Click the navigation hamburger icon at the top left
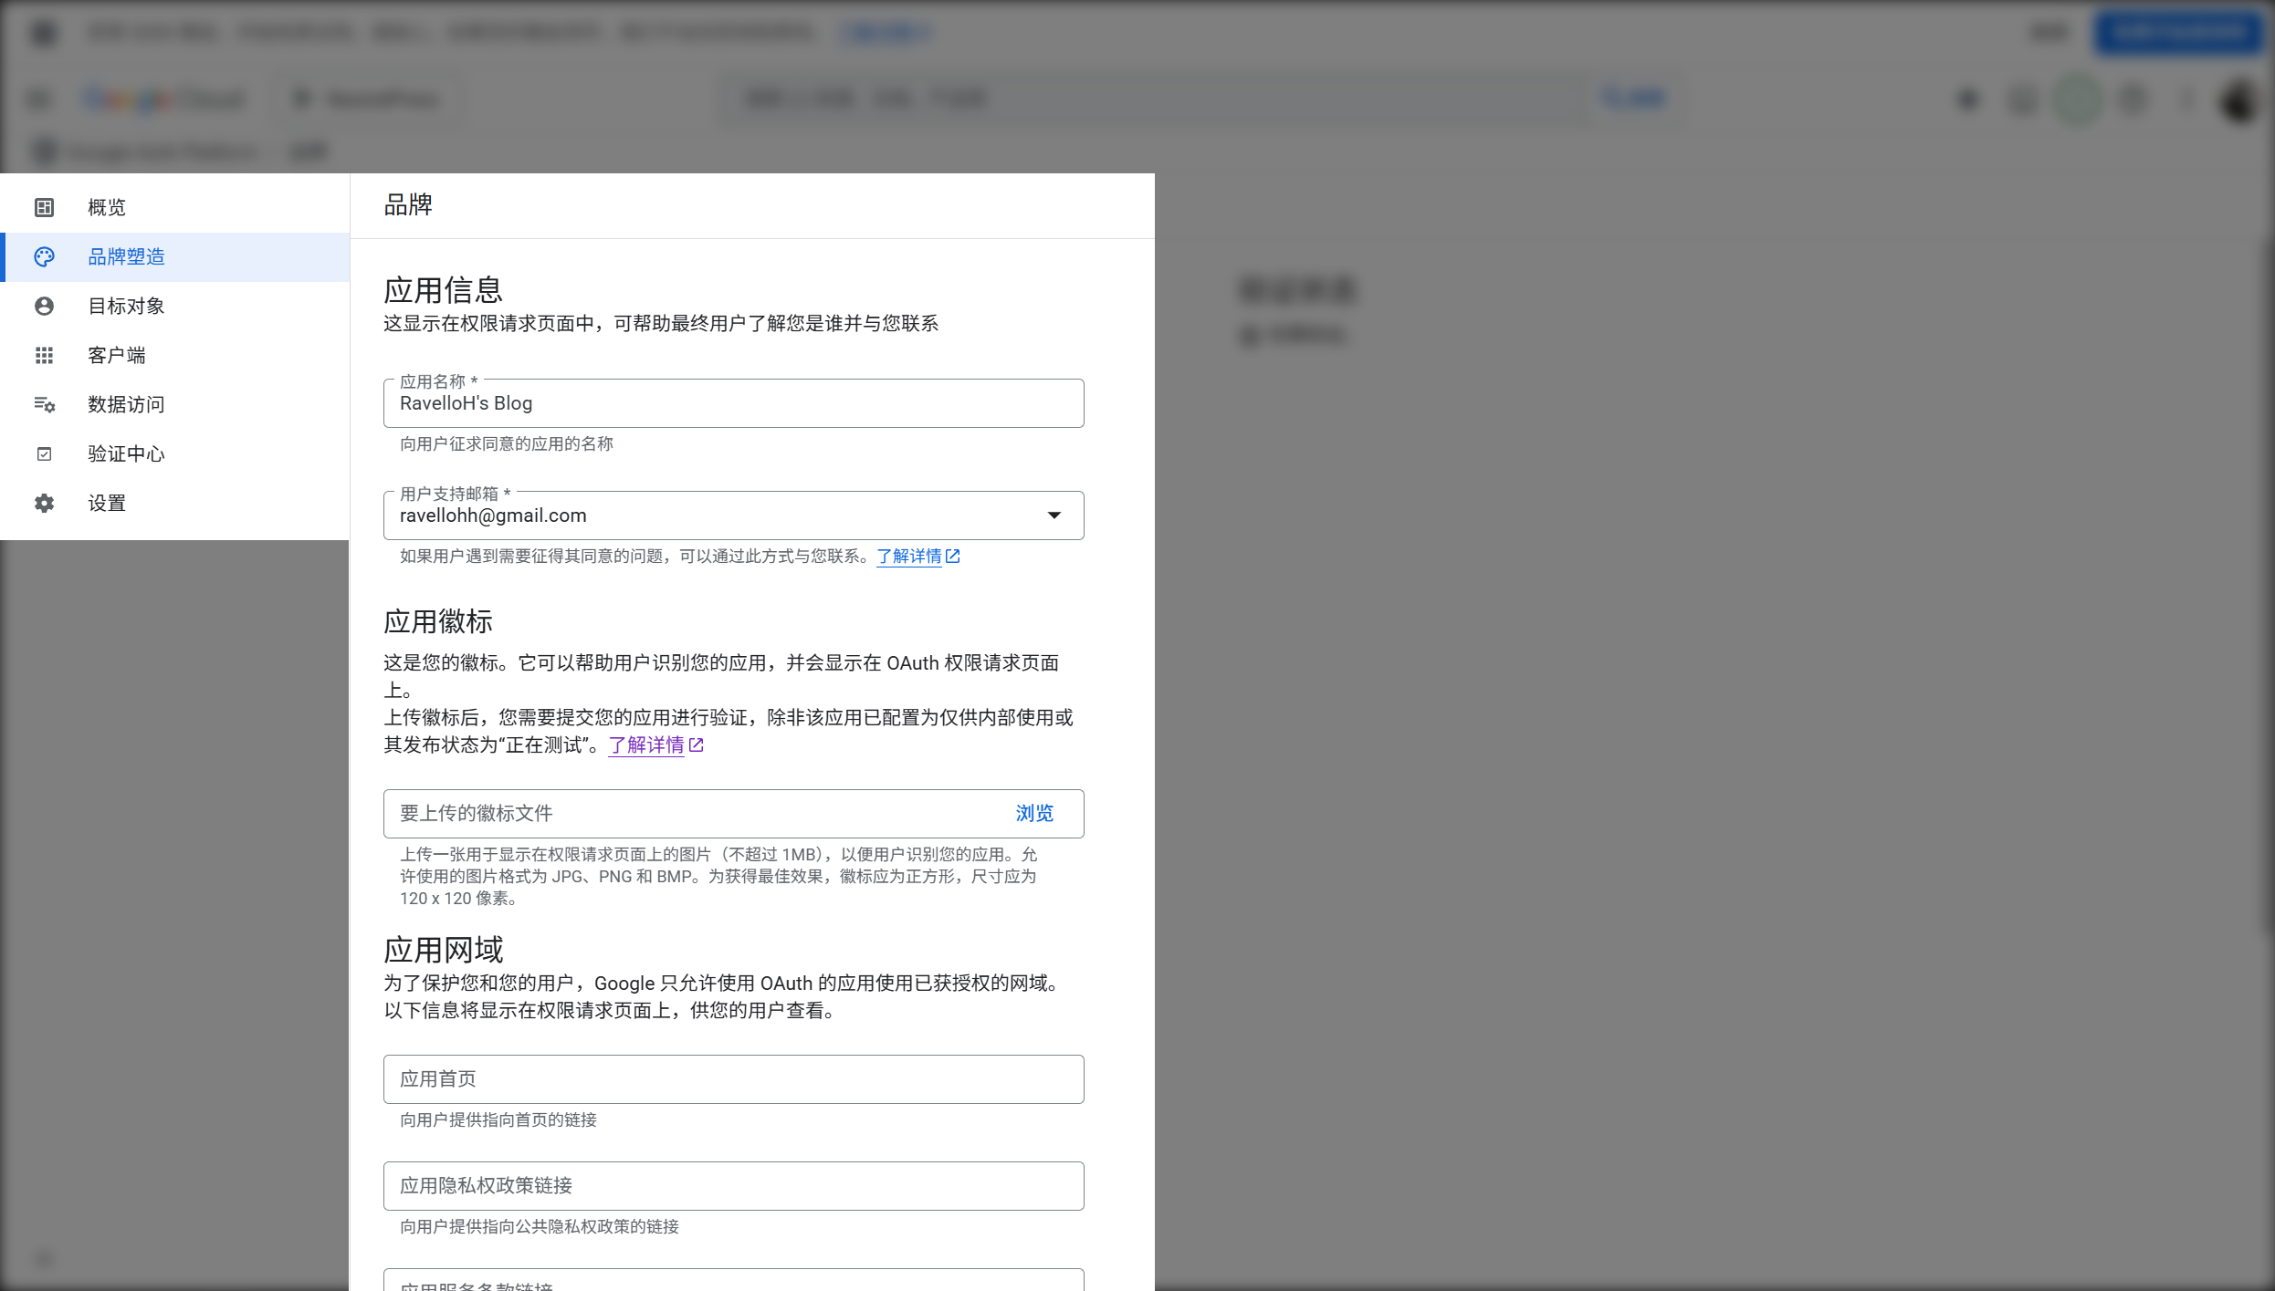 37,99
